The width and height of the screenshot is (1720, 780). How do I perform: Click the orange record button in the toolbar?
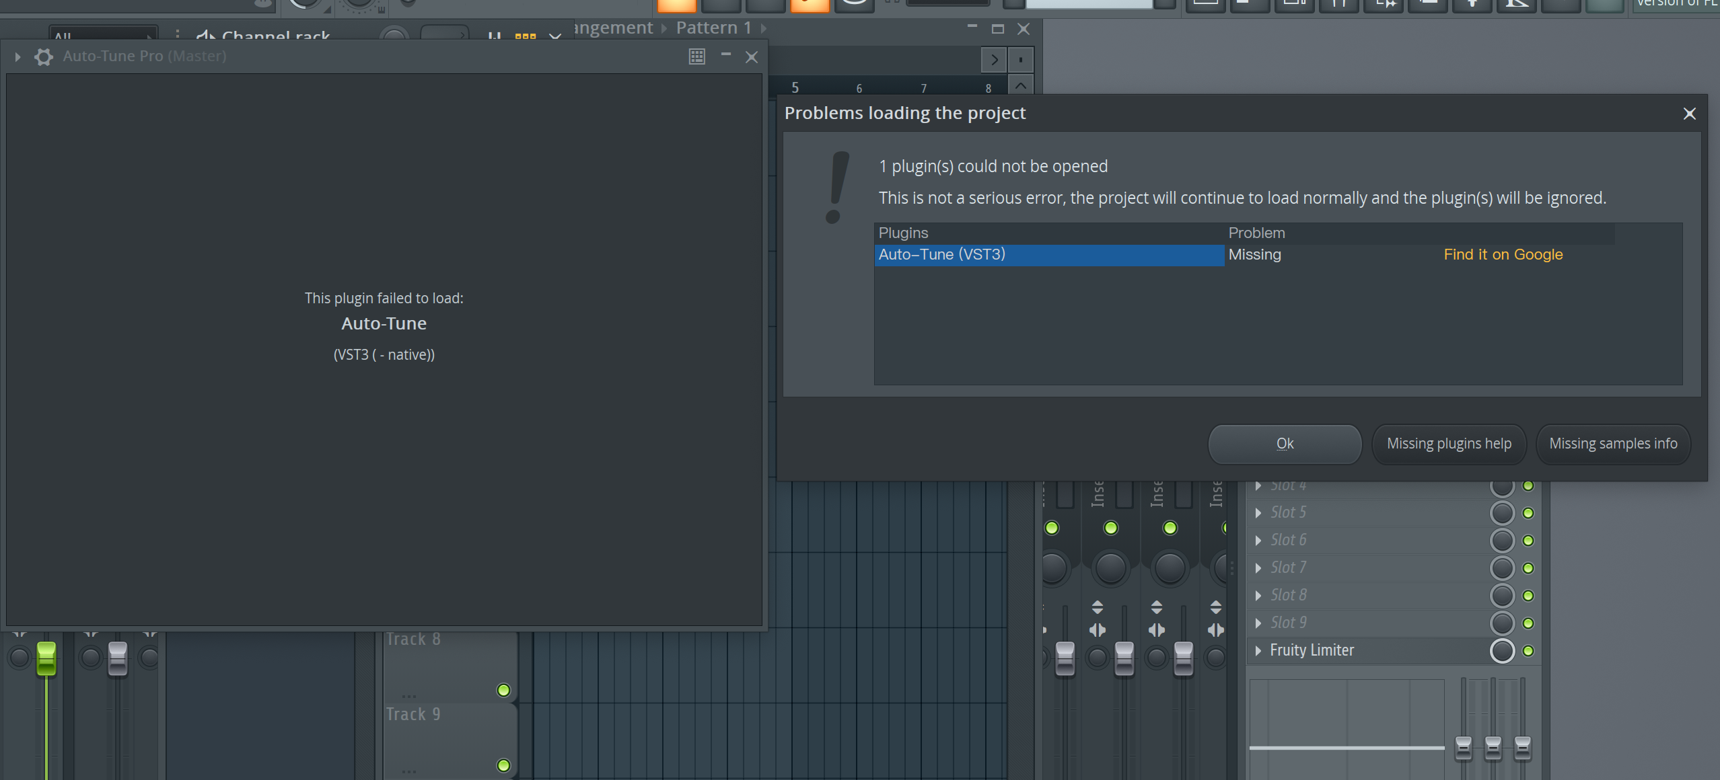[810, 3]
